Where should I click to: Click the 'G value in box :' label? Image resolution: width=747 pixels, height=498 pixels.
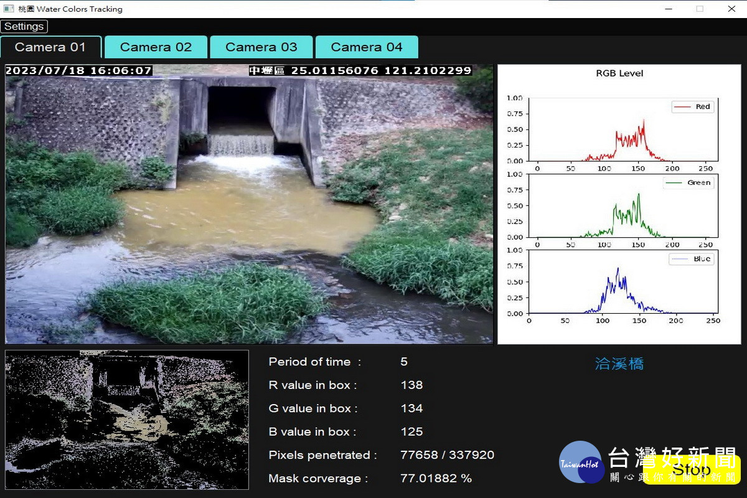coord(312,408)
